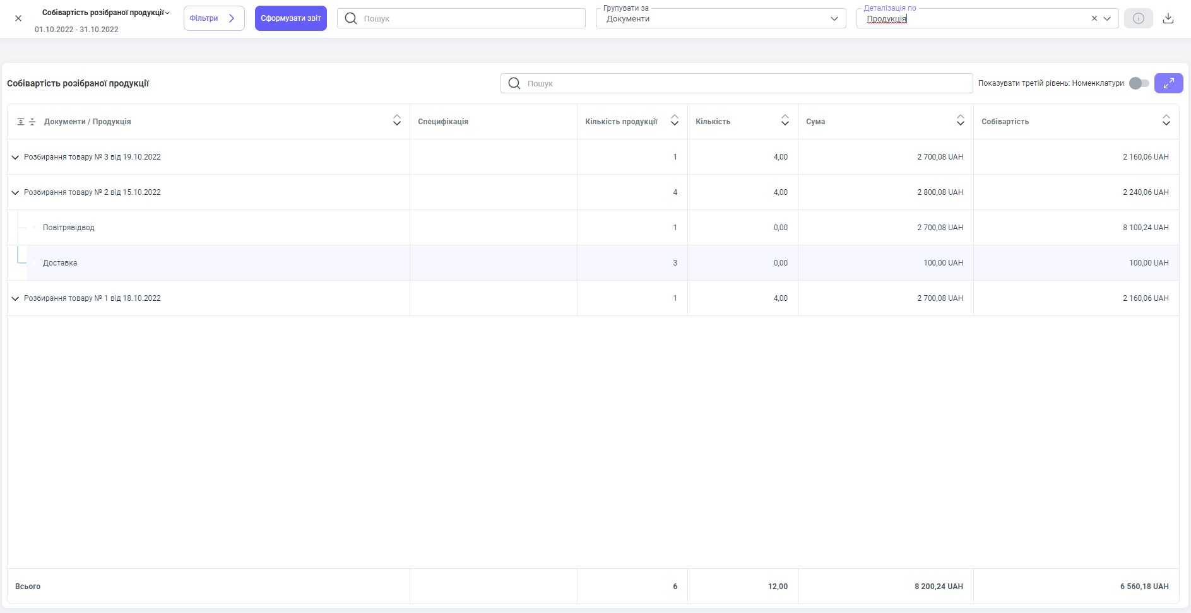Toggle Показувати третій рівень: Номенклатури switch
This screenshot has height=613, width=1191.
click(1139, 83)
